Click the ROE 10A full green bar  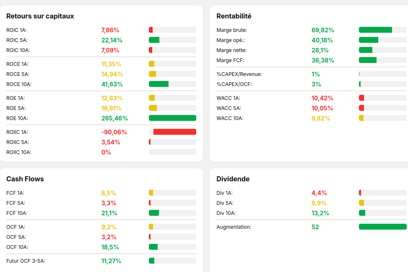click(172, 118)
